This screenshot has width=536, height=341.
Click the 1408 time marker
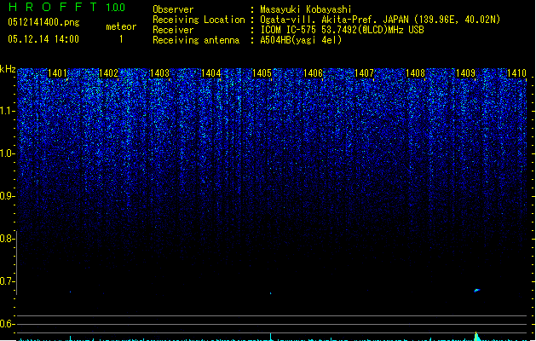(x=415, y=72)
